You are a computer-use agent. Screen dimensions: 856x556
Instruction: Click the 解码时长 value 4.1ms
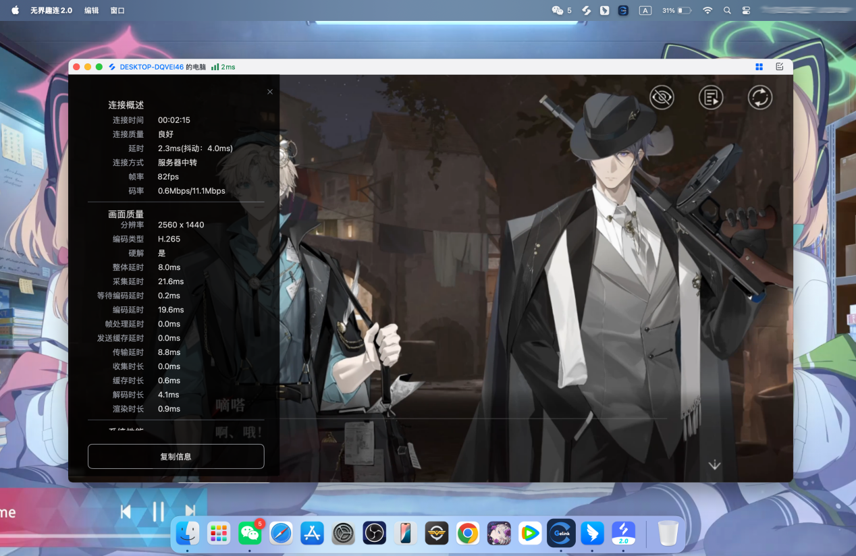click(x=169, y=395)
